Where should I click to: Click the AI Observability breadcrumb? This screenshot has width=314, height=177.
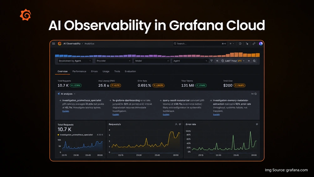72,44
